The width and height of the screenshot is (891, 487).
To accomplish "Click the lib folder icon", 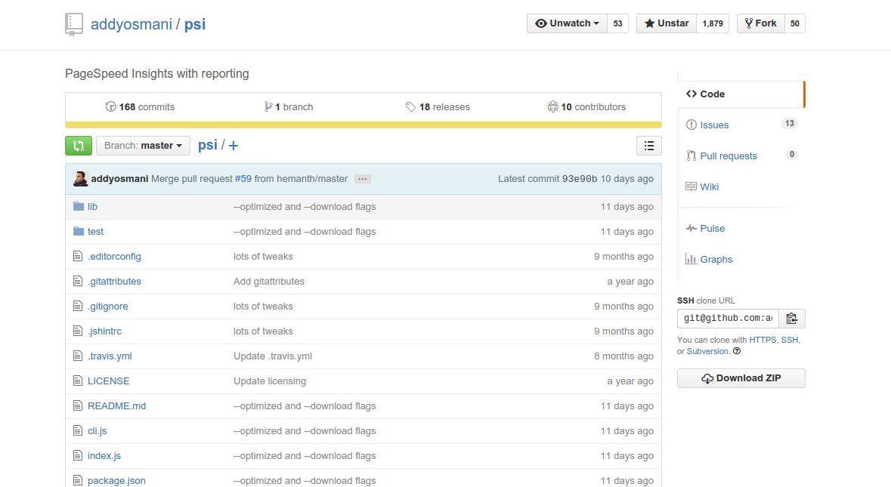I will [79, 207].
